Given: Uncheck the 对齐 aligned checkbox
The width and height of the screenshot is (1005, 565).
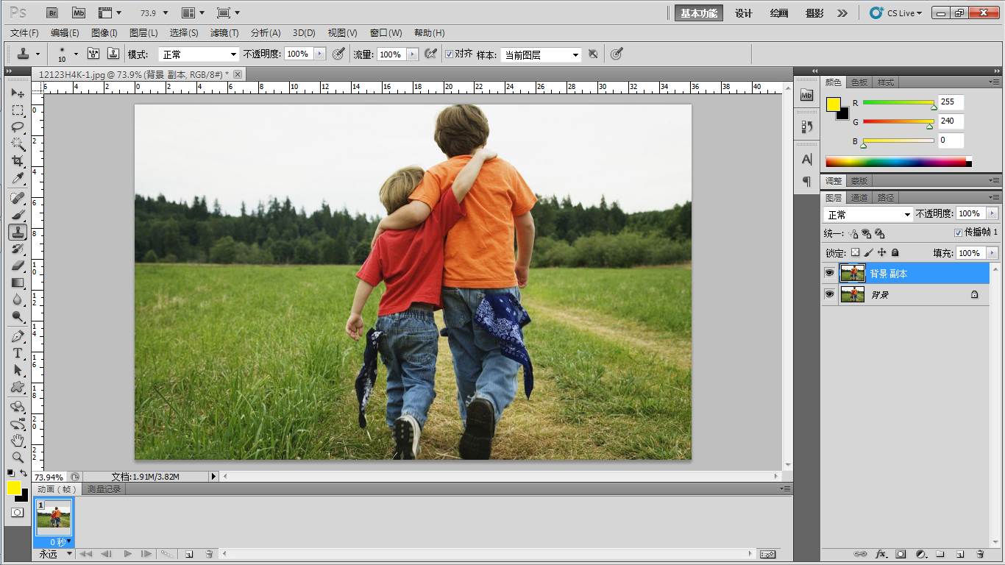Looking at the screenshot, I should pyautogui.click(x=450, y=54).
